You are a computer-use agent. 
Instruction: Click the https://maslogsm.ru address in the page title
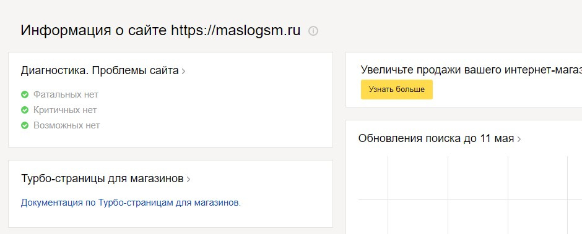(236, 30)
